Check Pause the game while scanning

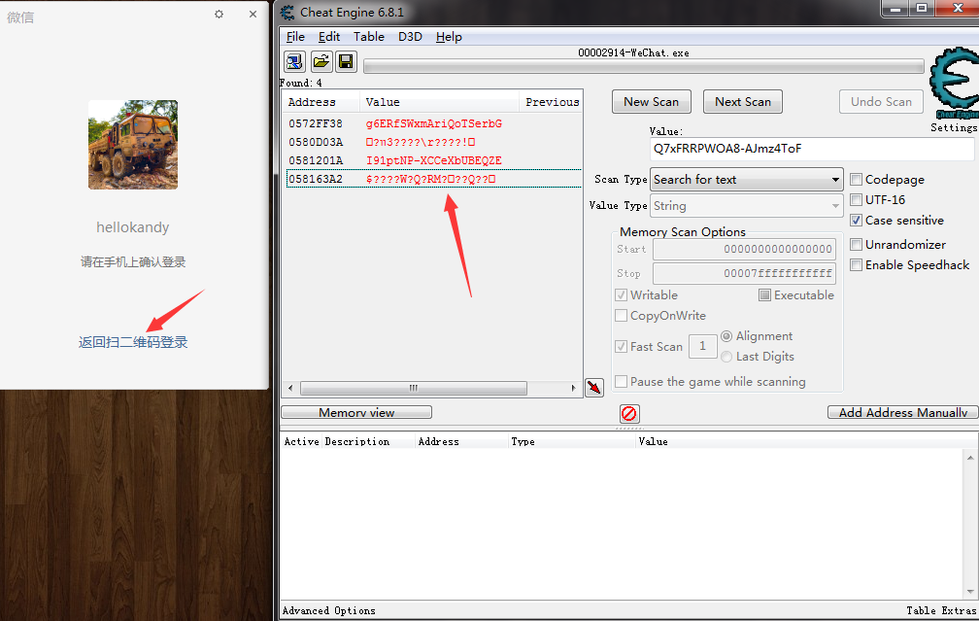click(x=622, y=381)
